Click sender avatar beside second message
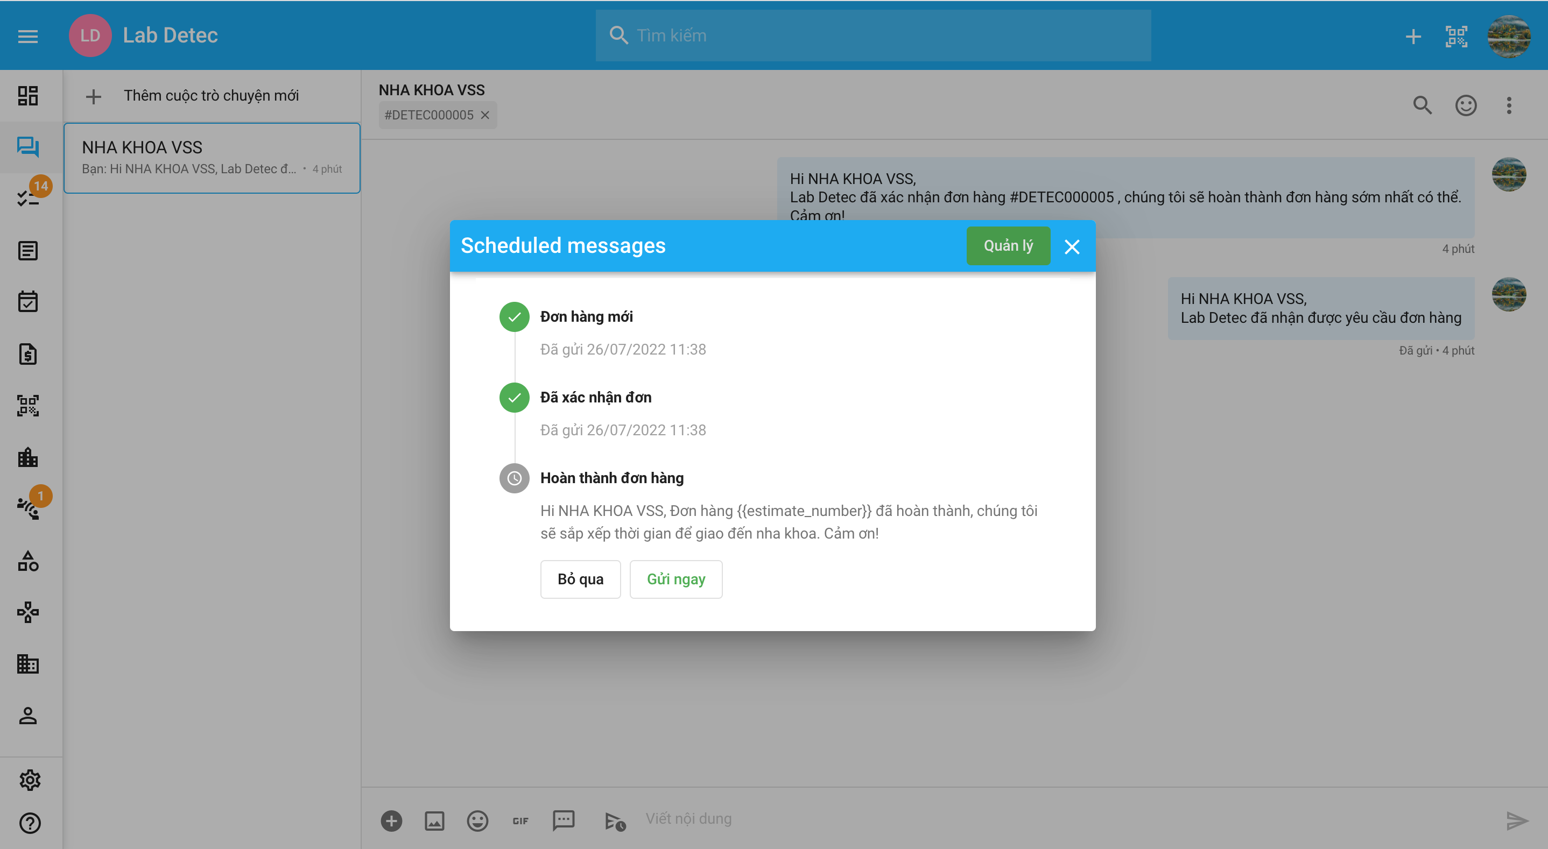Viewport: 1548px width, 849px height. click(1508, 294)
